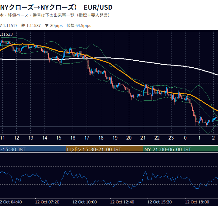The width and height of the screenshot is (218, 215).
Task: Click hour label 12 on time axis
Action: 17,138
